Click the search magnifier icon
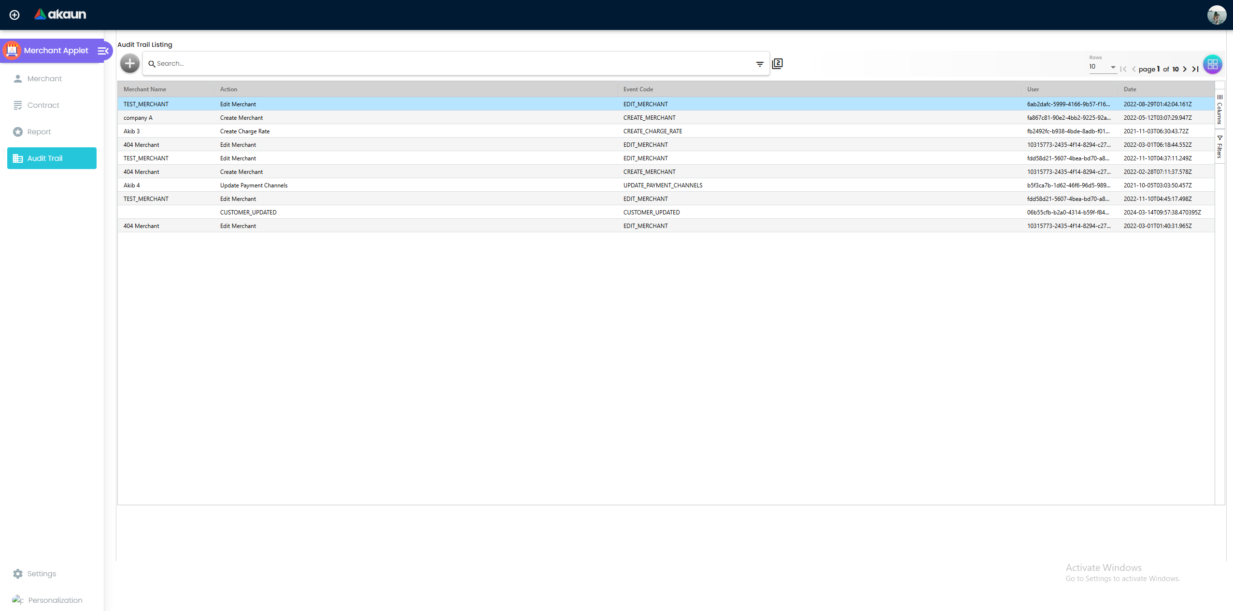This screenshot has height=611, width=1233. click(x=152, y=64)
